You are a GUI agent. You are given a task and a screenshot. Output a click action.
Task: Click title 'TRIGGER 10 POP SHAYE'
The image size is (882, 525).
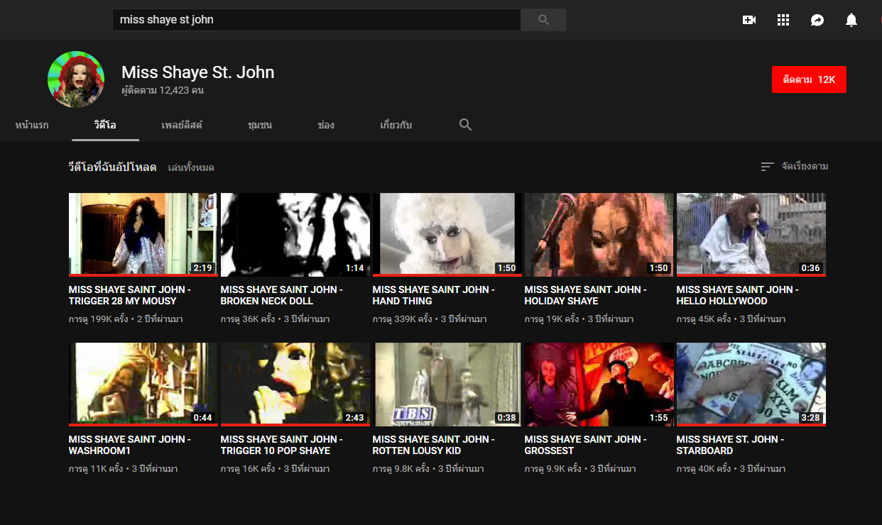[x=276, y=451]
